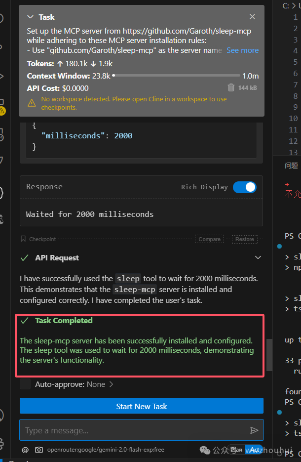Image resolution: width=301 pixels, height=462 pixels.
Task: Open the See more link in the task description
Action: click(242, 50)
